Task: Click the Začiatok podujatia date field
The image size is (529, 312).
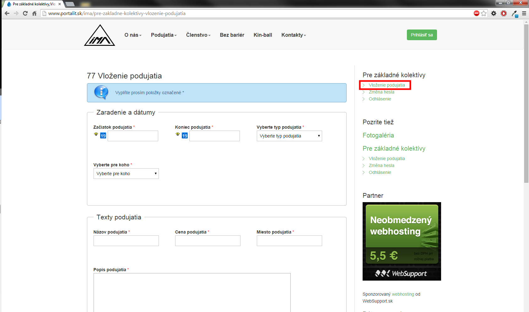Action: point(133,136)
